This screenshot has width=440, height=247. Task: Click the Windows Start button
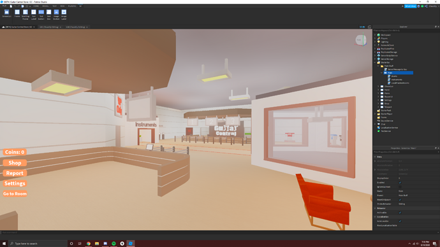point(4,244)
